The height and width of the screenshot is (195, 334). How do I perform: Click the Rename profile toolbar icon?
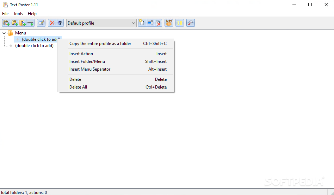coord(150,23)
